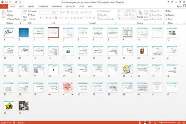This screenshot has width=186, height=124.
Task: Toggle Italic formatting
Action: tap(44, 18)
